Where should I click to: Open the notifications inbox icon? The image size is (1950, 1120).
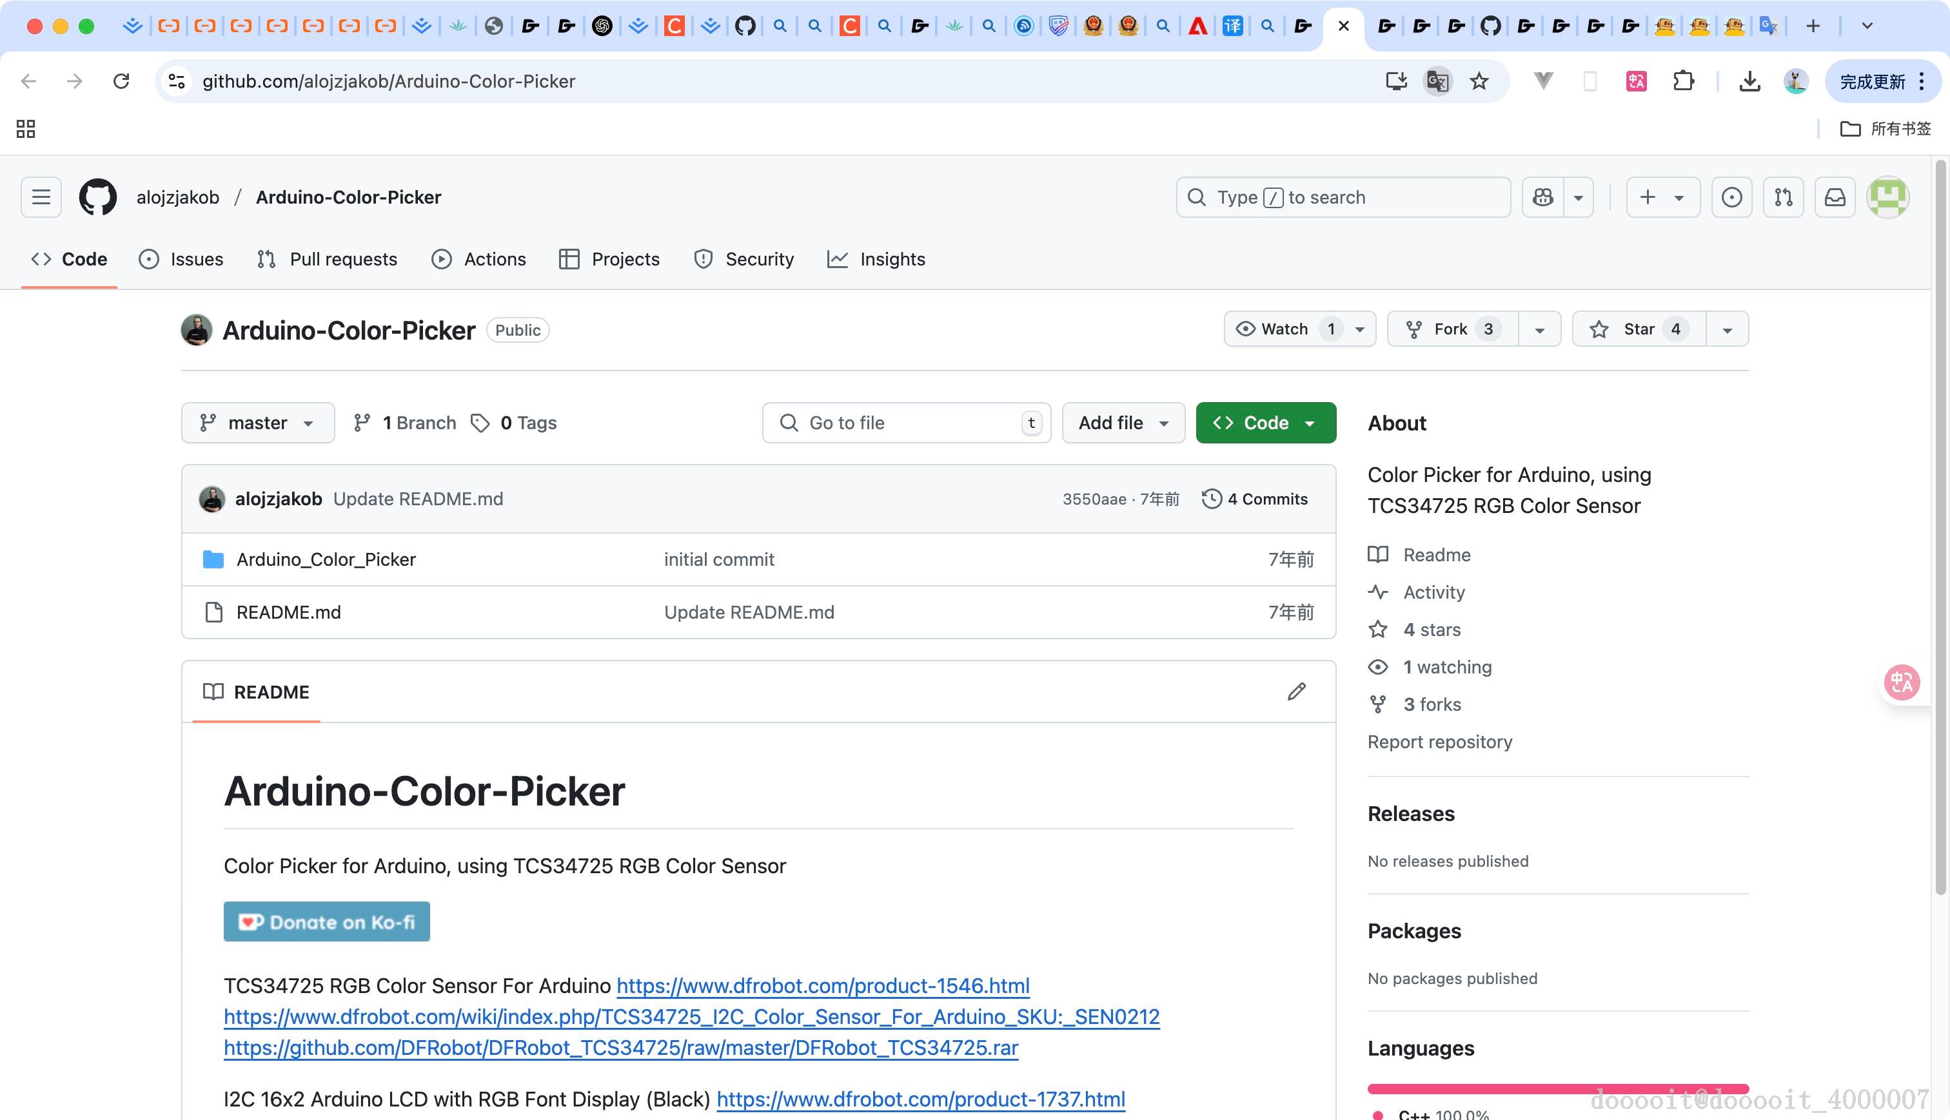(x=1835, y=197)
